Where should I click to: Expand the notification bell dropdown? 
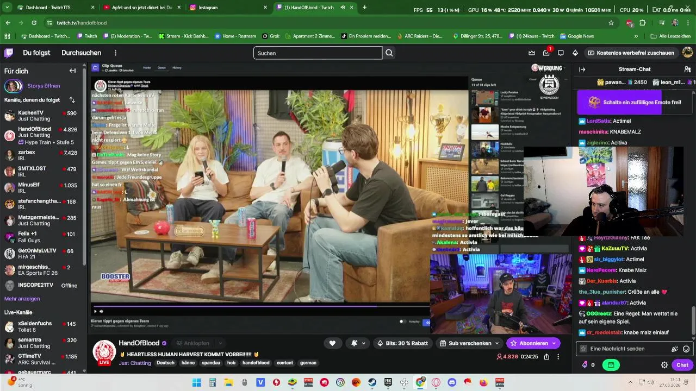pyautogui.click(x=363, y=343)
